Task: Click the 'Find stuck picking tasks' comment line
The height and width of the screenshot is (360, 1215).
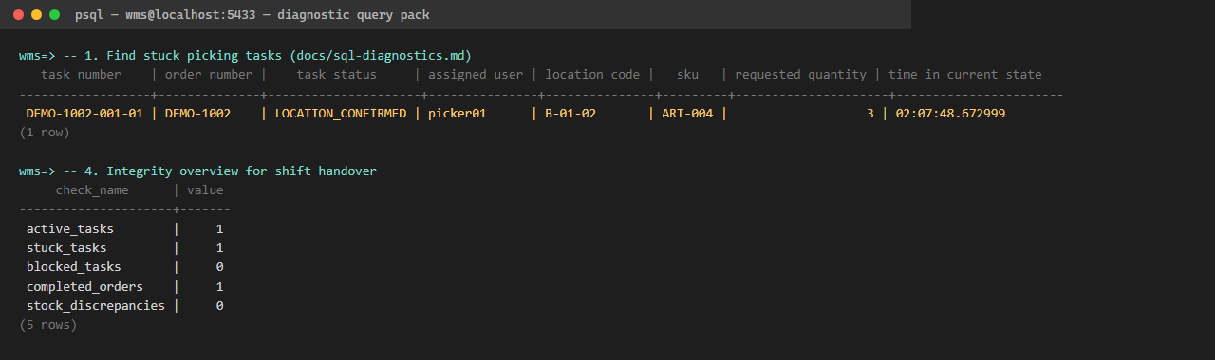Action: coord(245,55)
